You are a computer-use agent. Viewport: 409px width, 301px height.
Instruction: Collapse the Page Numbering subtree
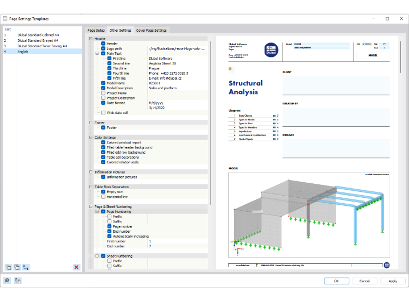tap(97, 212)
